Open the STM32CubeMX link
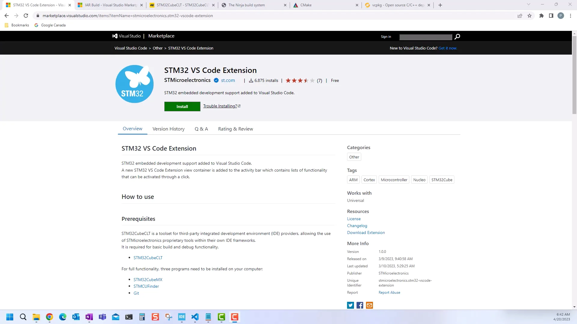Viewport: 577px width, 324px height. pos(148,280)
